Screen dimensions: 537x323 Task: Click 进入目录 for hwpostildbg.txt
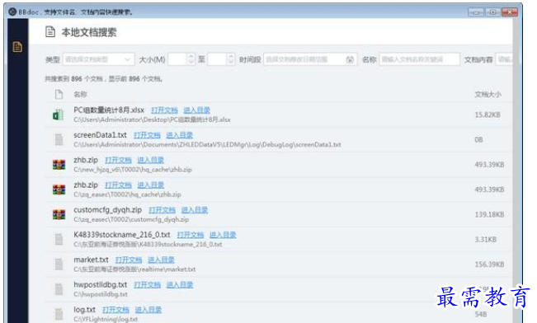(180, 285)
